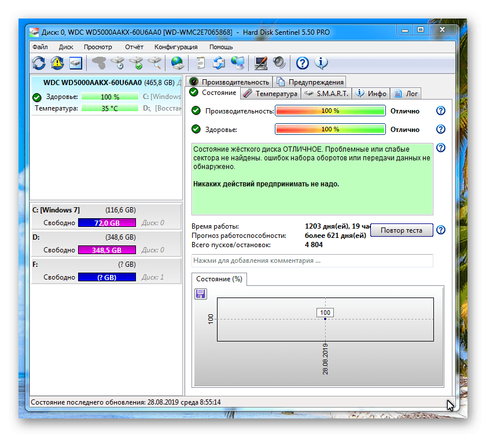This screenshot has width=486, height=437.
Task: Switch to the Температура tab
Action: 270,93
